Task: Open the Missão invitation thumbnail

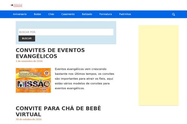Action: 33,80
